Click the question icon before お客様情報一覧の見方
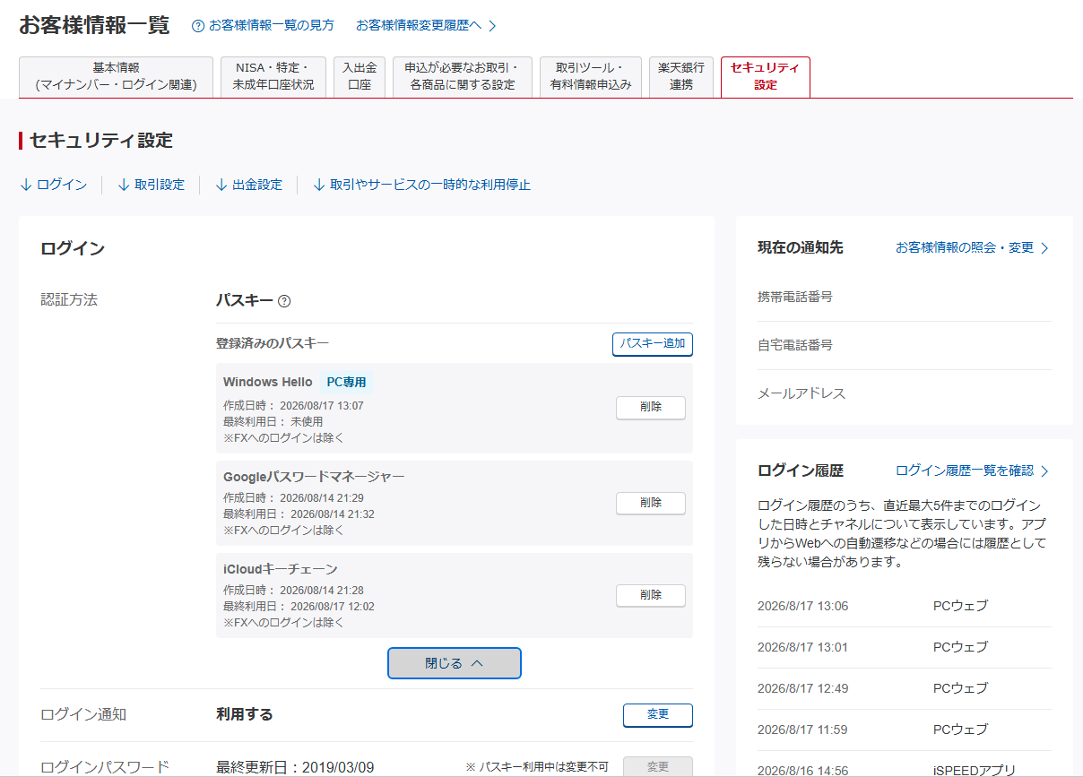 [198, 26]
